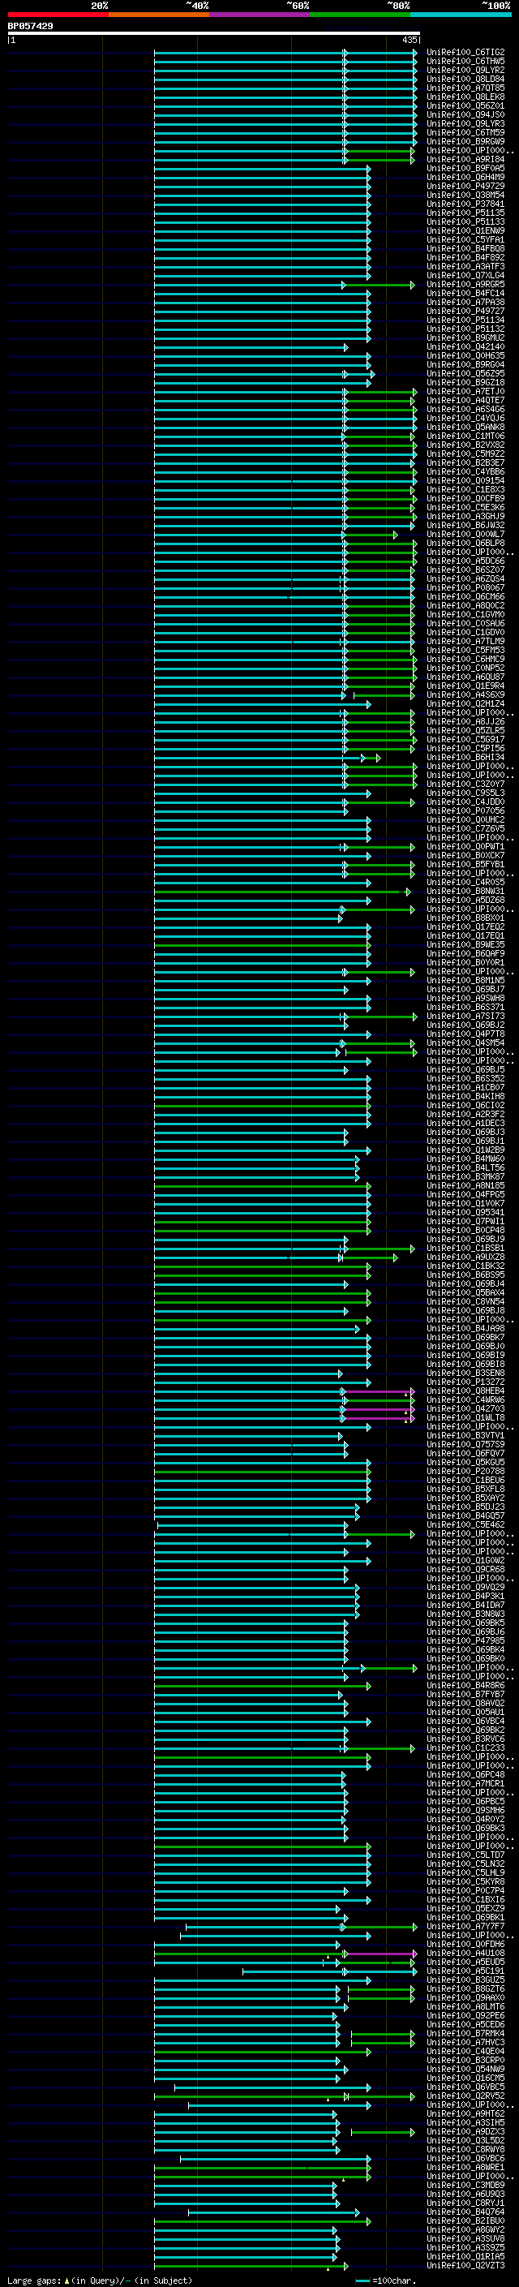Select the label UniRef100_Q7XLG4
The width and height of the screenshot is (519, 2287).
point(465,275)
